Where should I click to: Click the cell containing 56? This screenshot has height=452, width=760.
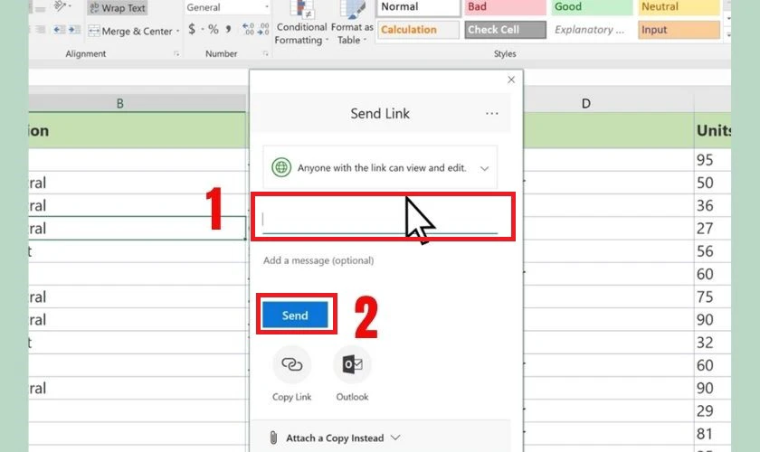(x=713, y=251)
